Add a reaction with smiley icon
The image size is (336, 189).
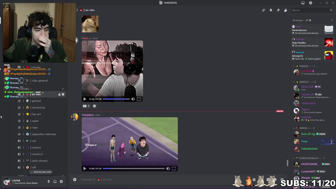click(94, 106)
